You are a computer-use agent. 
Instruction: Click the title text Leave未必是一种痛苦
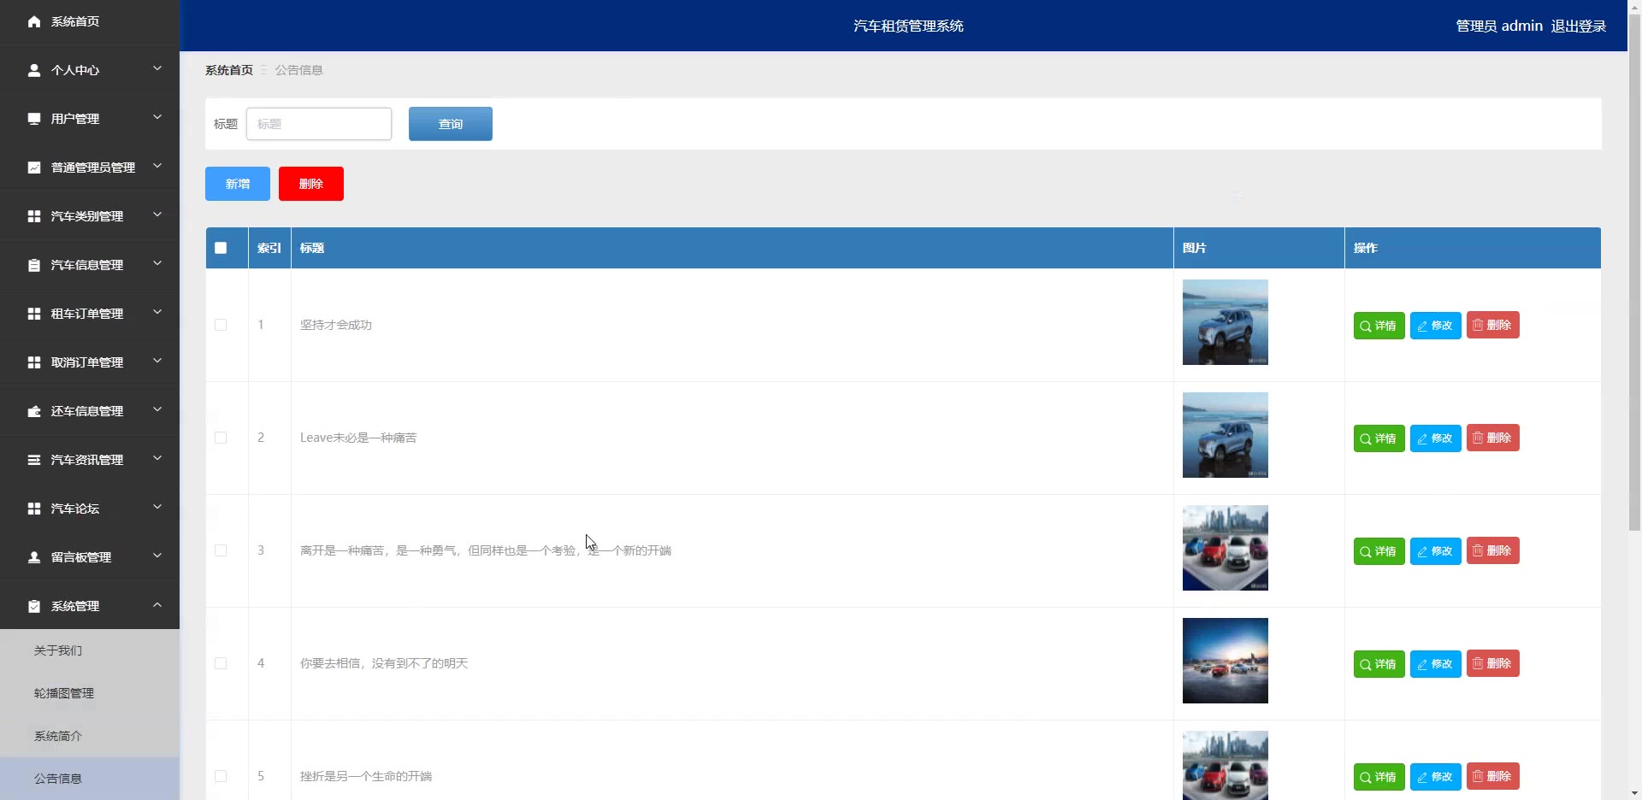point(358,438)
